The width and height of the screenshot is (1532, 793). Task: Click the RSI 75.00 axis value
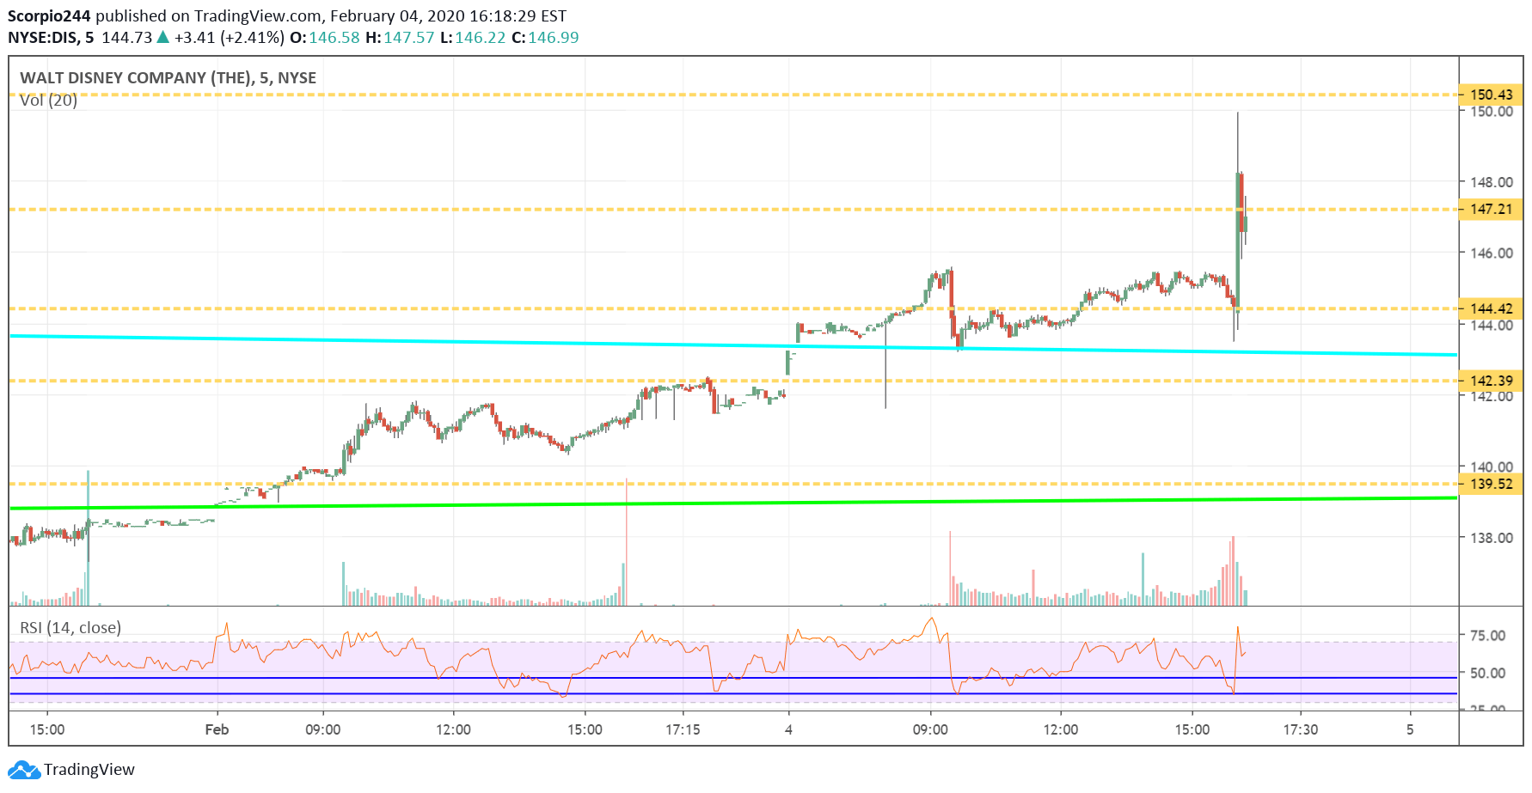tap(1488, 636)
